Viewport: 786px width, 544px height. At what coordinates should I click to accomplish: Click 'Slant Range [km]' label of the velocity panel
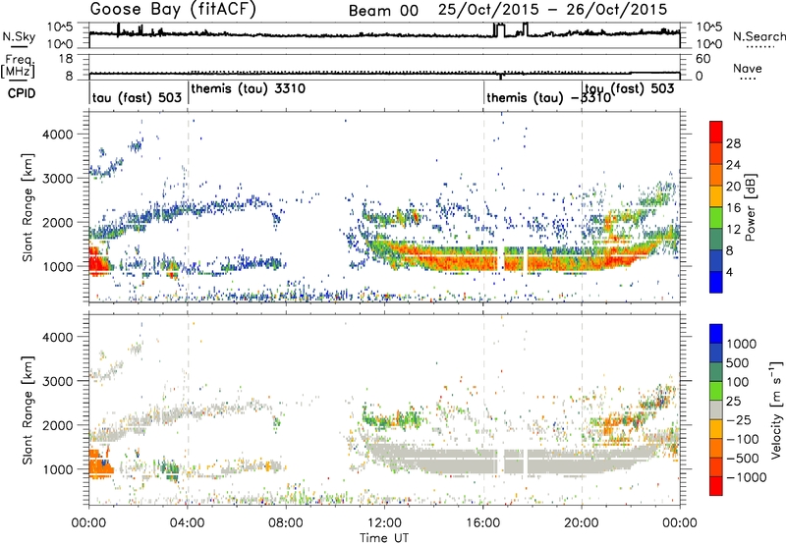tap(28, 409)
